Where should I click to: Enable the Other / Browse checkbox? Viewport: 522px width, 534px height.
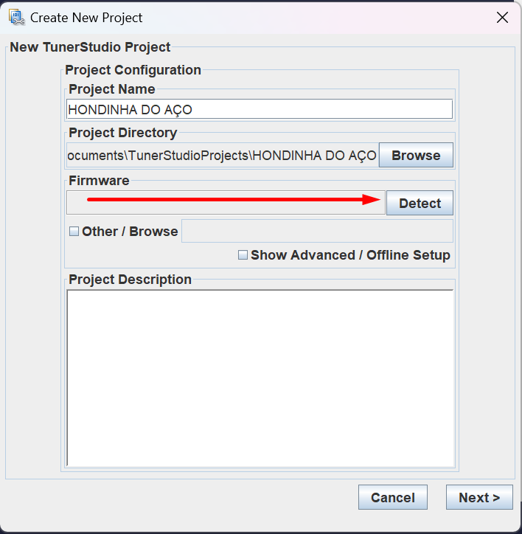74,232
